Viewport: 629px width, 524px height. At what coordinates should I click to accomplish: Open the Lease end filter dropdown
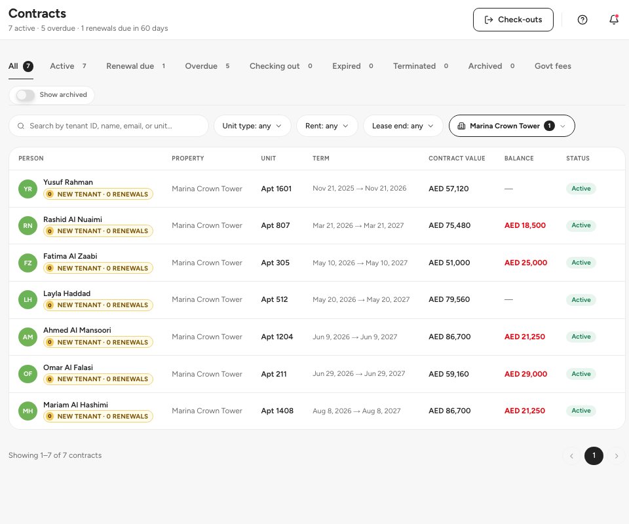coord(403,126)
